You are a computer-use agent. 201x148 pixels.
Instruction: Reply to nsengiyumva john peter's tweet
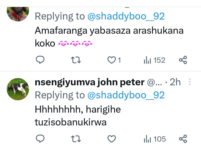click(x=40, y=139)
